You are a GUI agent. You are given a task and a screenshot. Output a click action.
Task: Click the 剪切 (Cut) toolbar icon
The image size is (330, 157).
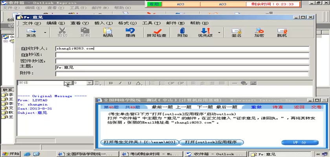tap(62, 33)
